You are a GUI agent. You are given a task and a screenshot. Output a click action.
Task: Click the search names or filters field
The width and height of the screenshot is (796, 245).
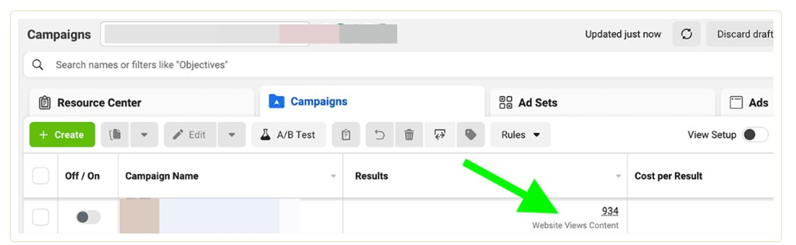[398, 64]
